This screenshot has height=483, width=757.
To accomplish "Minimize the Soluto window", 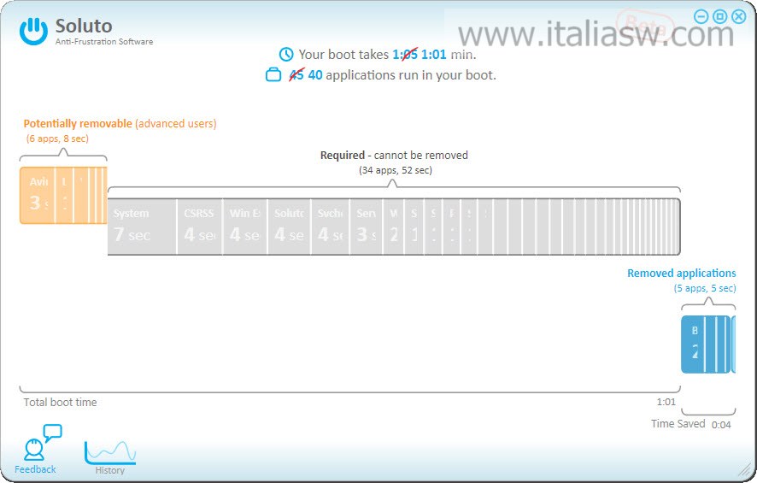I will tap(701, 17).
